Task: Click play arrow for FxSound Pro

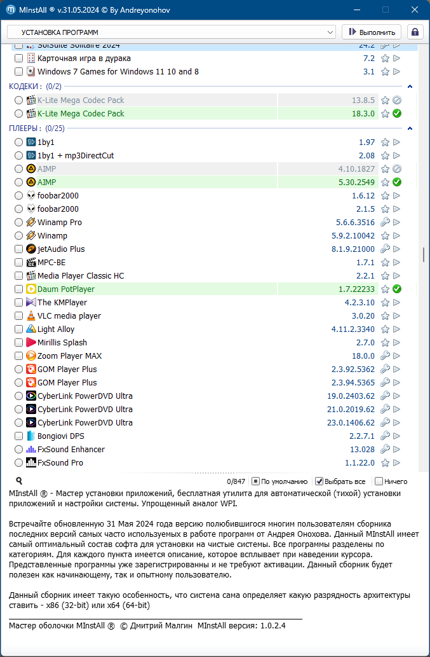Action: 397,463
